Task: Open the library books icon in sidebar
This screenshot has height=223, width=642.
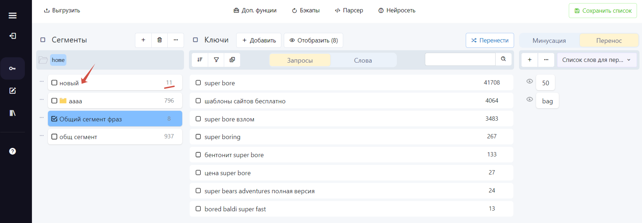Action: [x=12, y=113]
